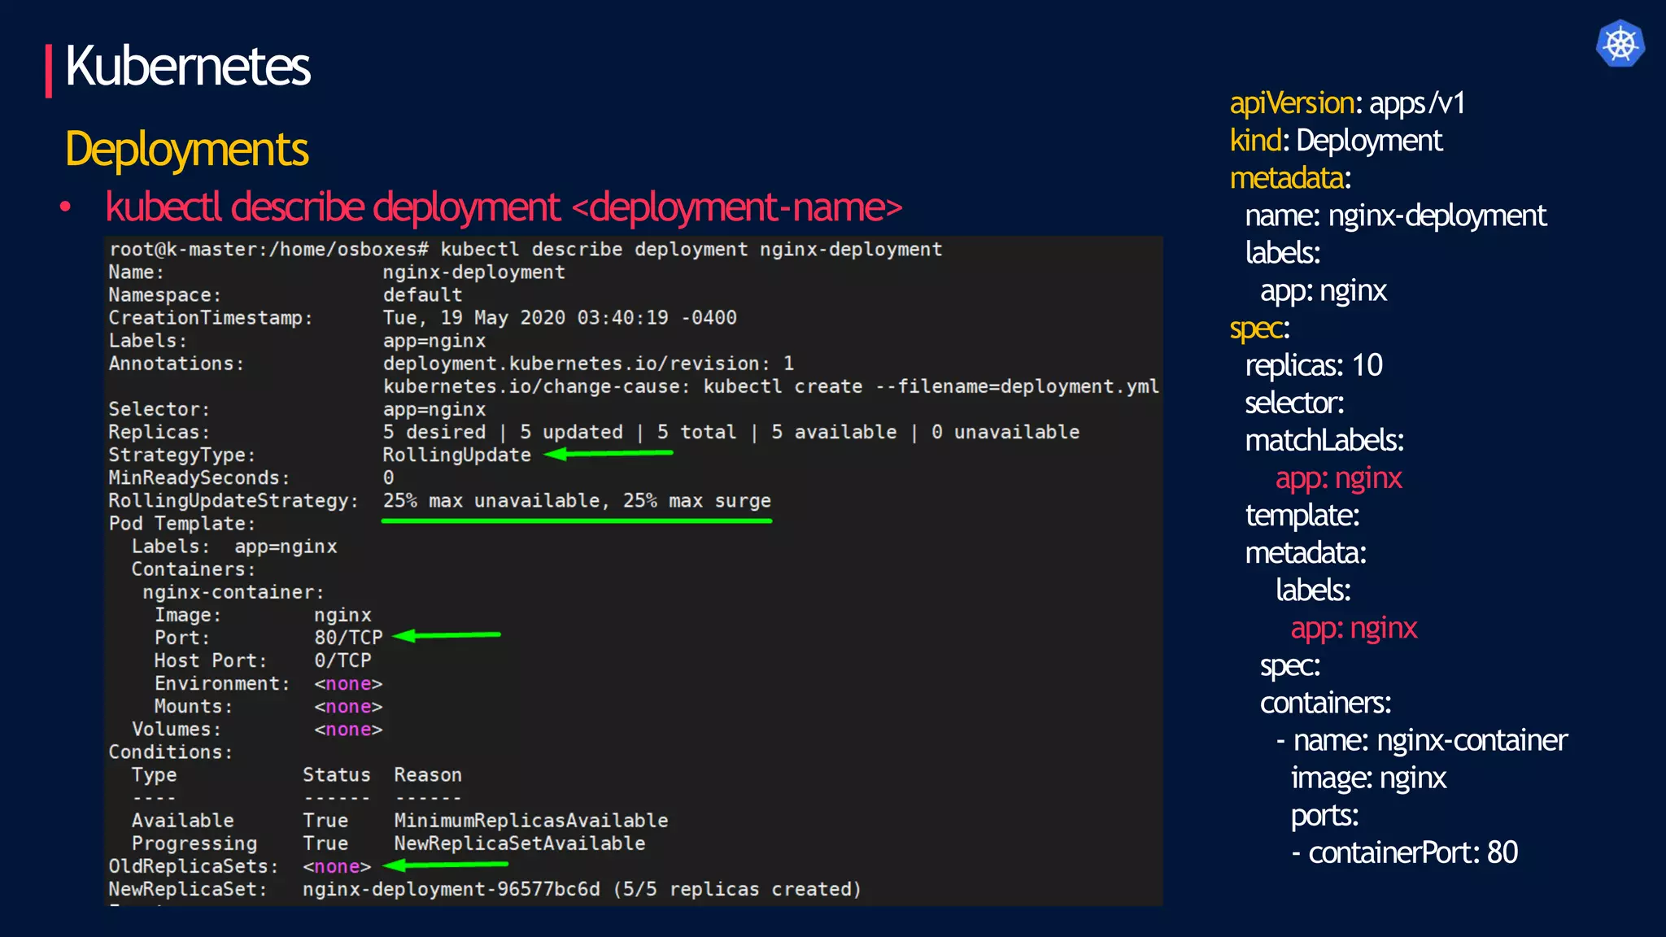Image resolution: width=1666 pixels, height=937 pixels.
Task: Click the CreationTimestamp value in terminal
Action: (x=560, y=318)
